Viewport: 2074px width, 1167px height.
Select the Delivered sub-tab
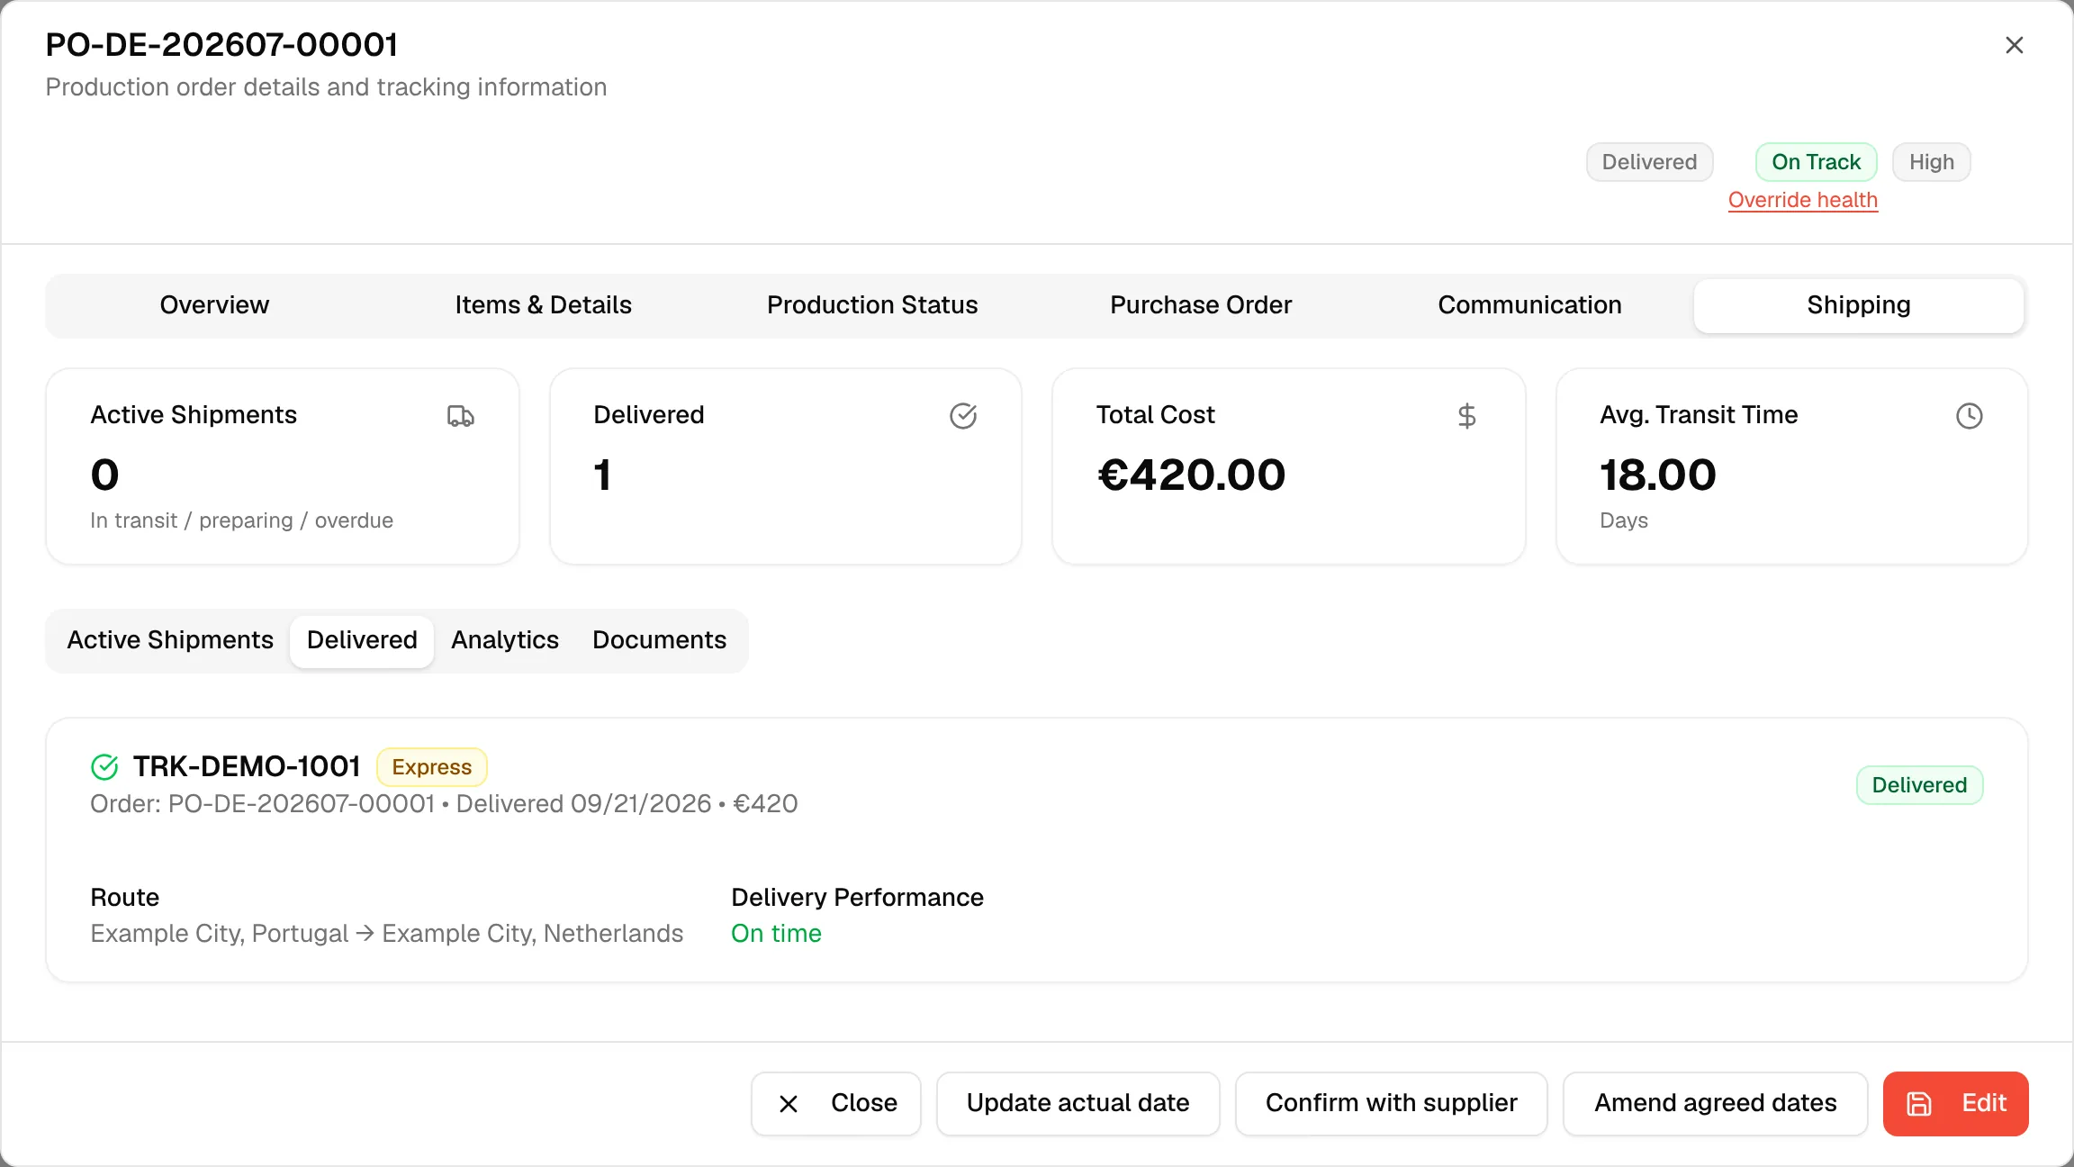pyautogui.click(x=362, y=640)
